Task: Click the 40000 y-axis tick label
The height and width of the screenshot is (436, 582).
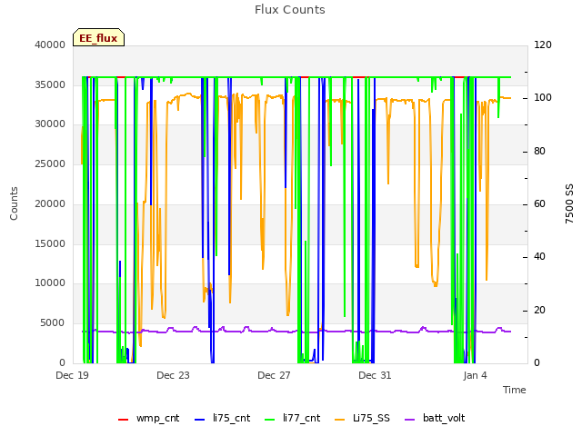Action: [x=50, y=45]
